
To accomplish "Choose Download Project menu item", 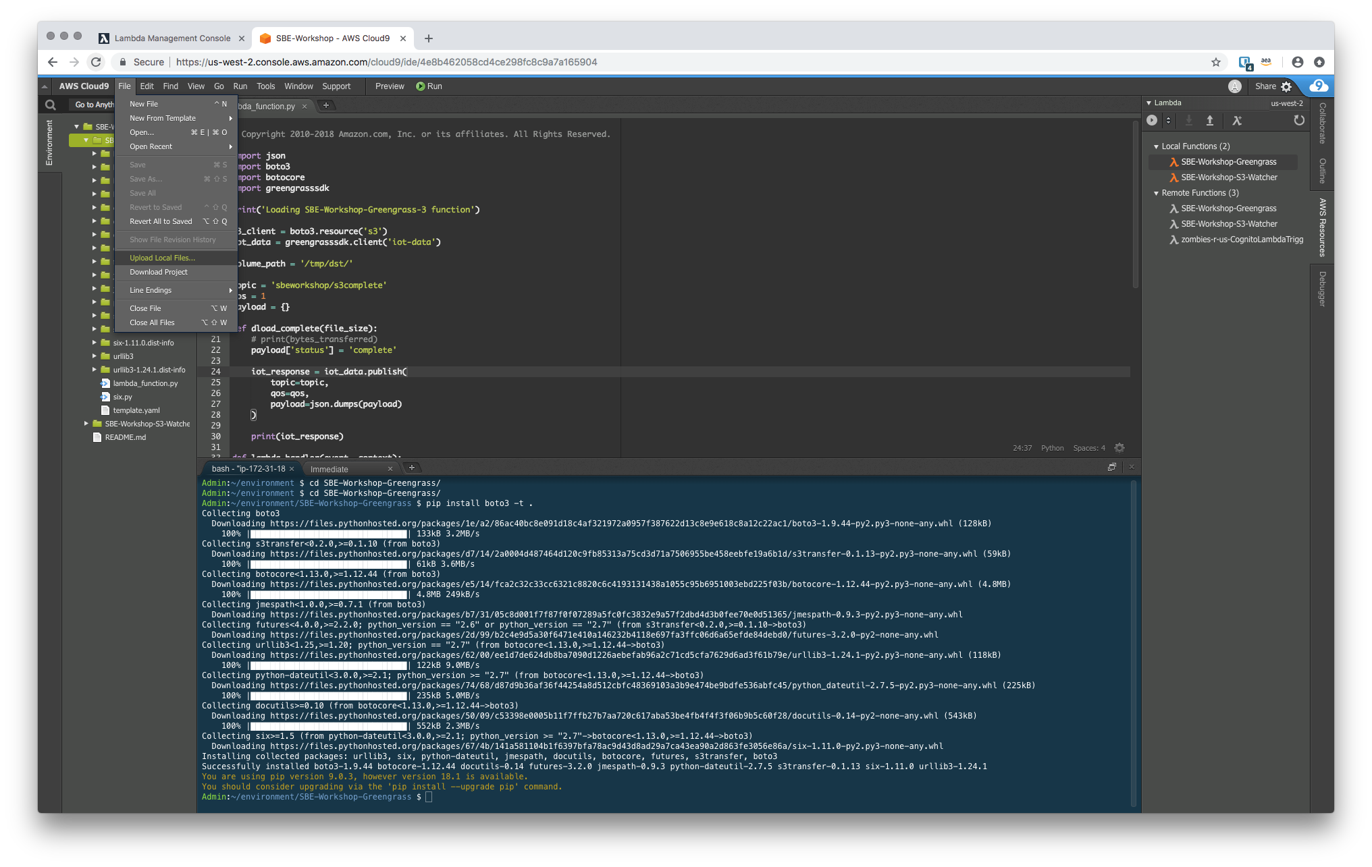I will 177,272.
